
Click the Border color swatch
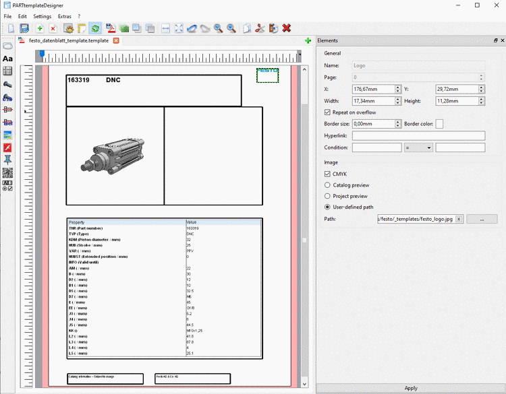click(439, 124)
